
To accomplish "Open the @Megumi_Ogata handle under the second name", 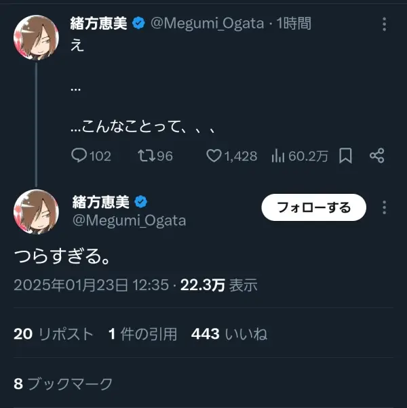I will (x=130, y=220).
